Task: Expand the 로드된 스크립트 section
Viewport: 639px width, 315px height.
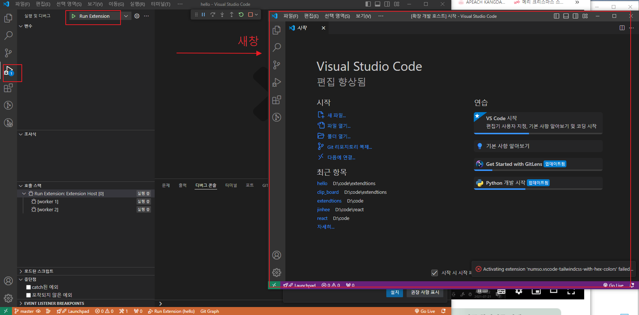Action: pos(86,271)
